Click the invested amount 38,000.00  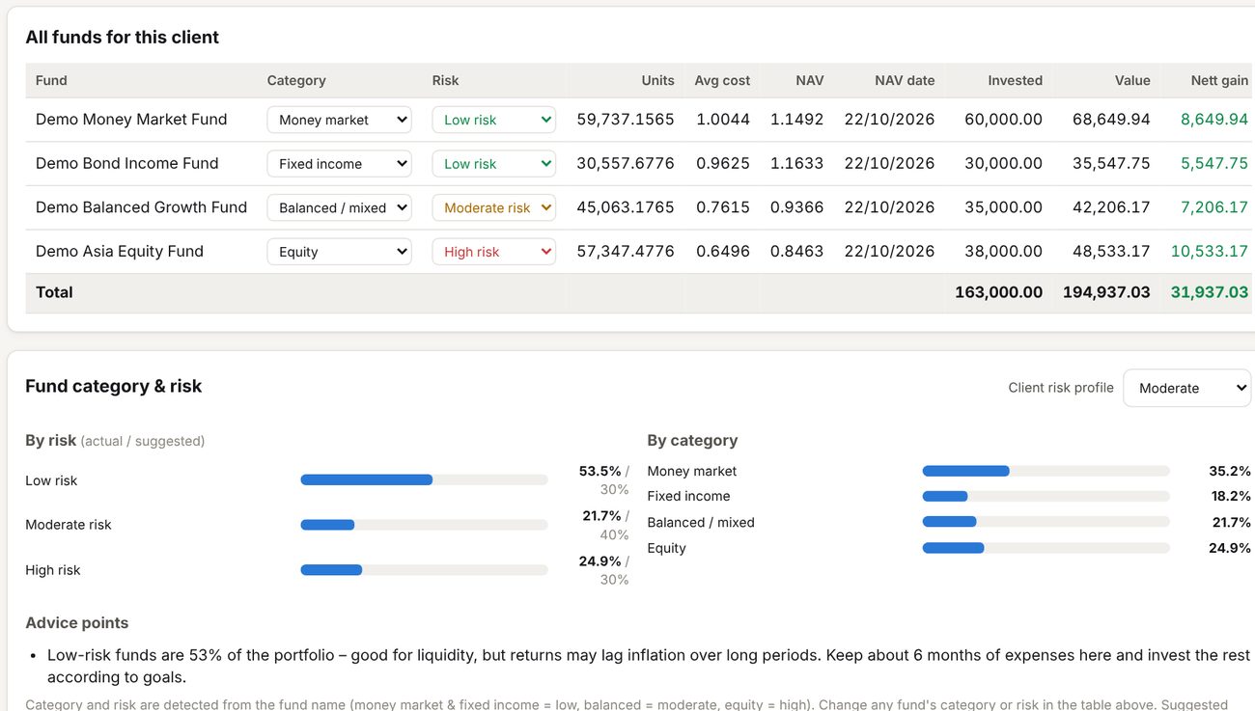click(1003, 251)
